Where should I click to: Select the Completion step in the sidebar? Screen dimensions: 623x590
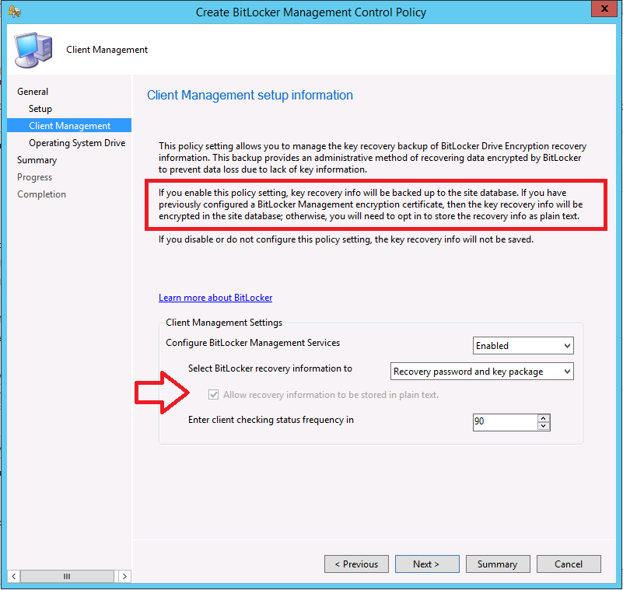[42, 194]
